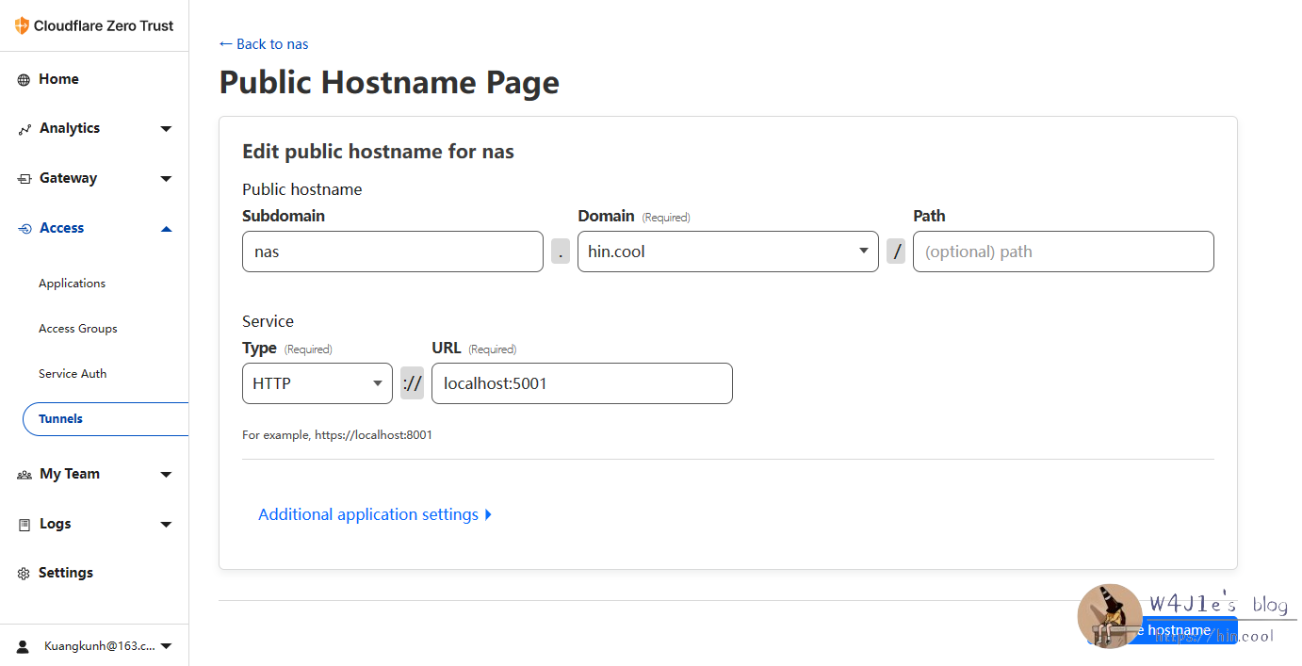
Task: Open Settings using the gear icon
Action: point(24,572)
